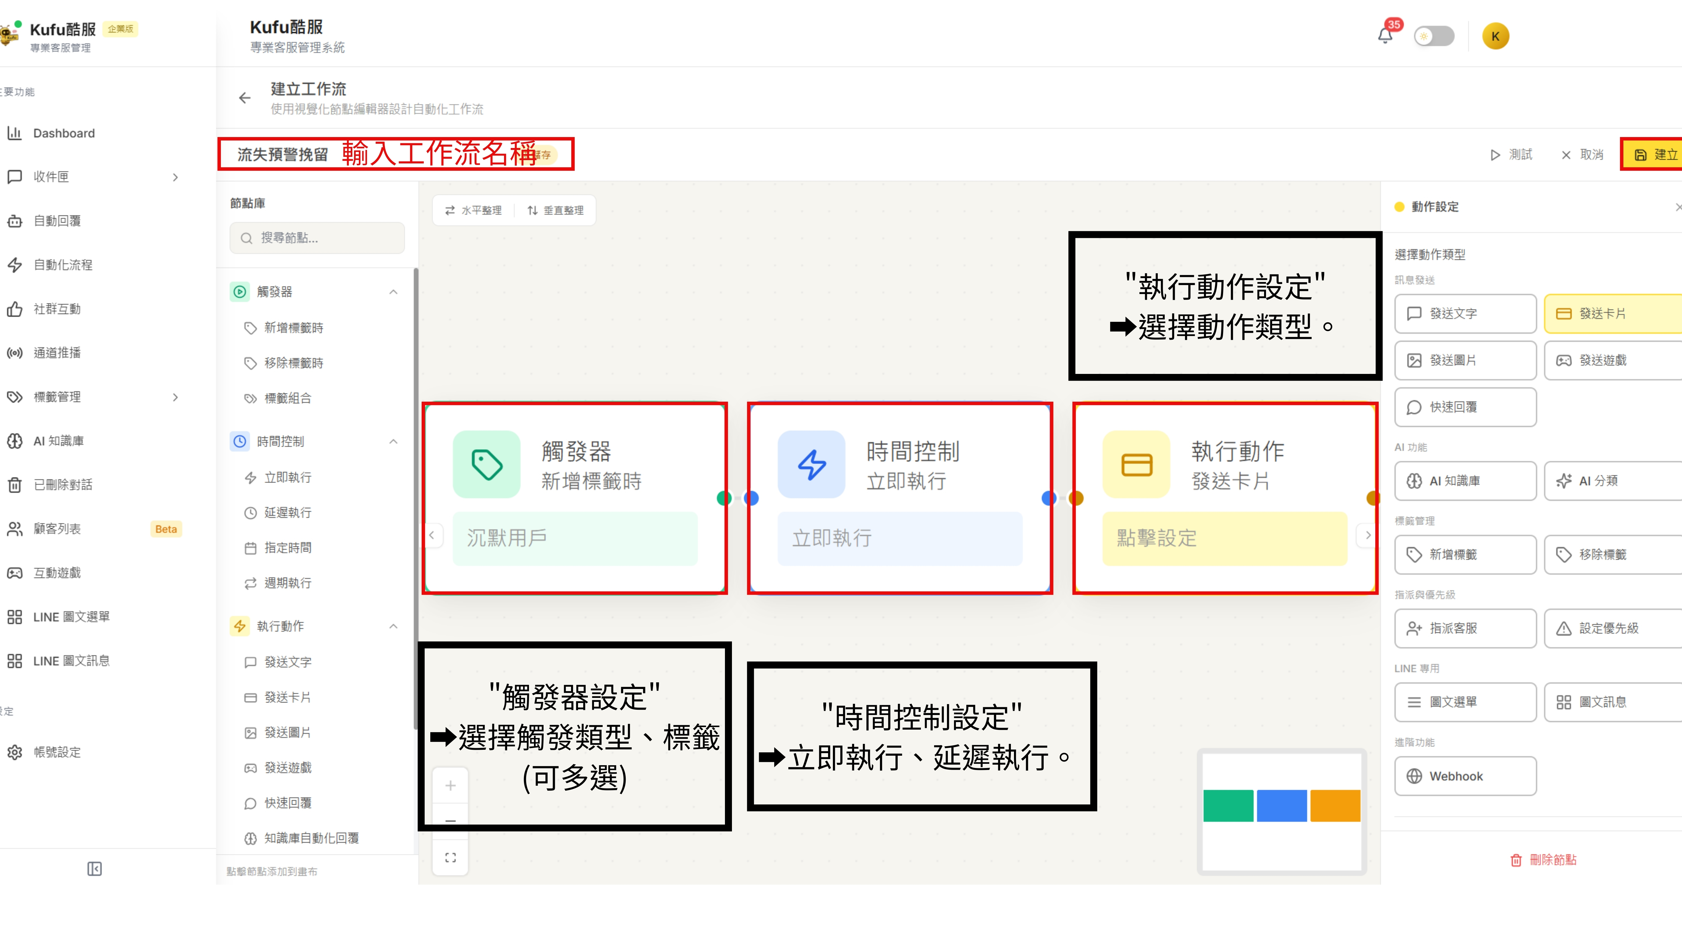Click the 搜尋節點 search field
This screenshot has width=1682, height=946.
tap(317, 238)
